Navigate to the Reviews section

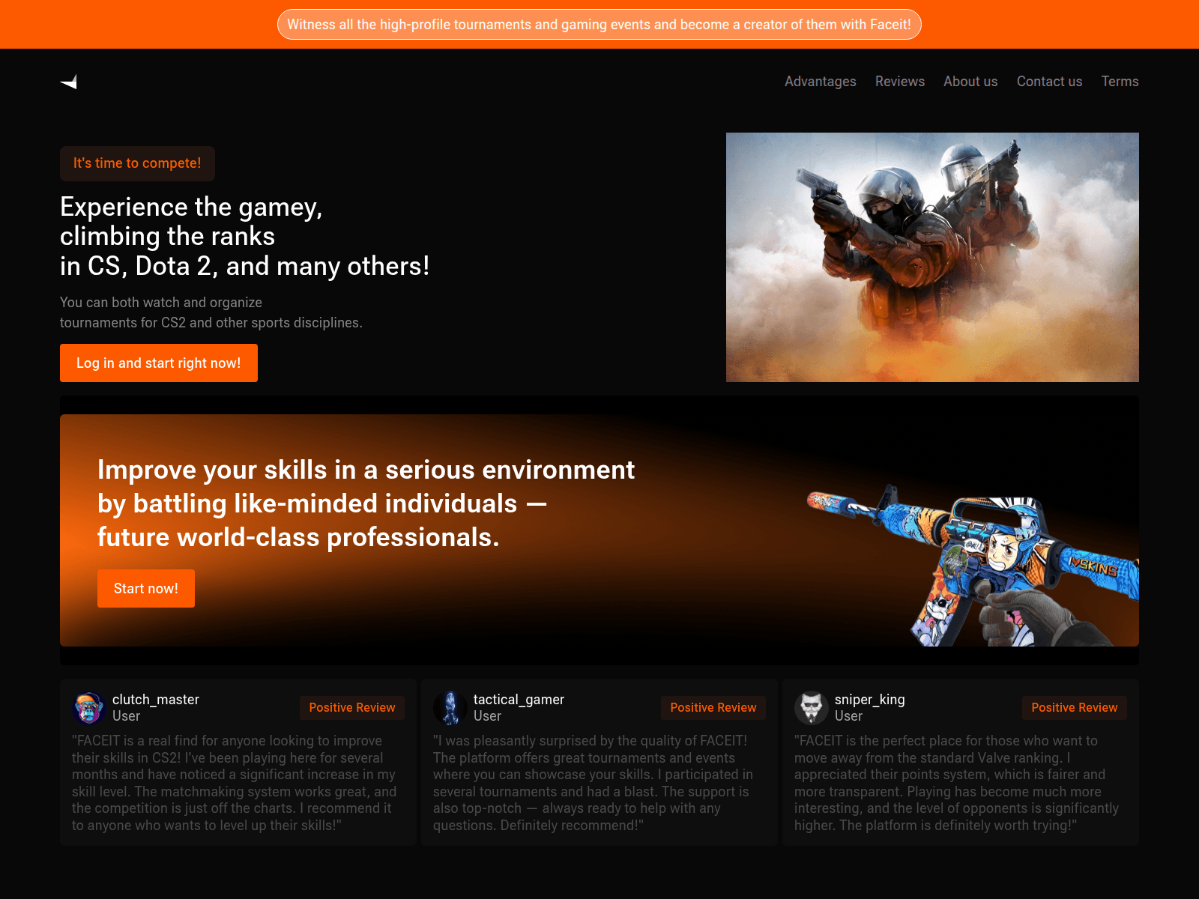[x=899, y=82]
